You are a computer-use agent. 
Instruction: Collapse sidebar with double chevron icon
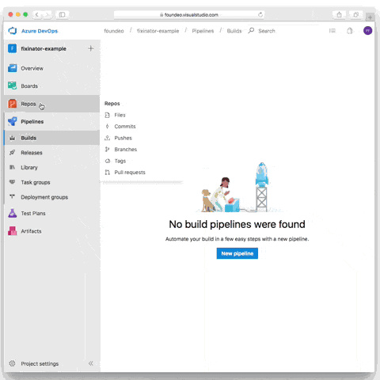coord(91,363)
